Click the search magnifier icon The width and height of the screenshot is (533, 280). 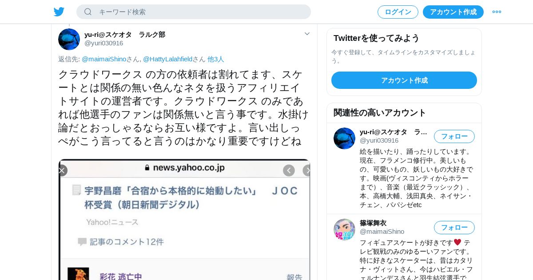[x=88, y=12]
